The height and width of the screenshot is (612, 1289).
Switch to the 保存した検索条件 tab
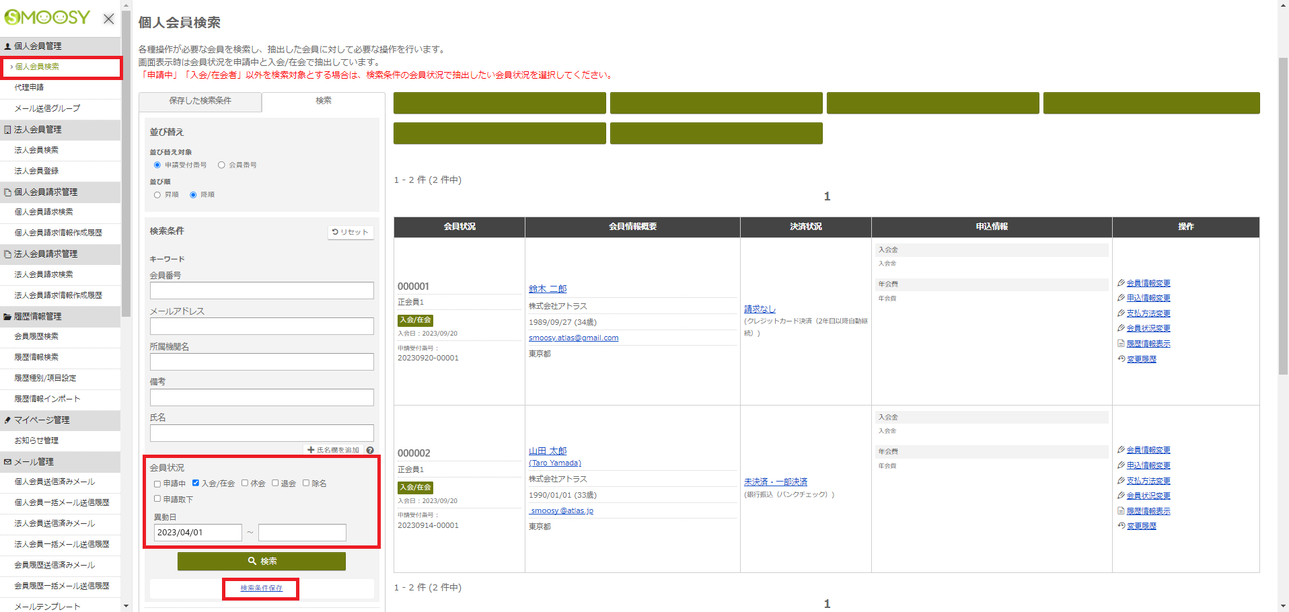pos(200,101)
